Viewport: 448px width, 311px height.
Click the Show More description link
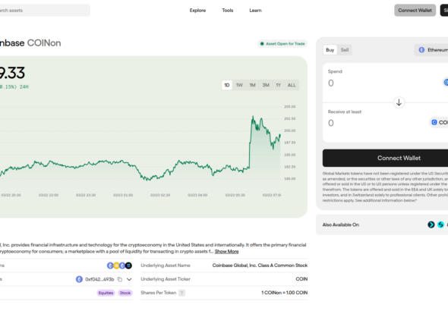(x=226, y=251)
